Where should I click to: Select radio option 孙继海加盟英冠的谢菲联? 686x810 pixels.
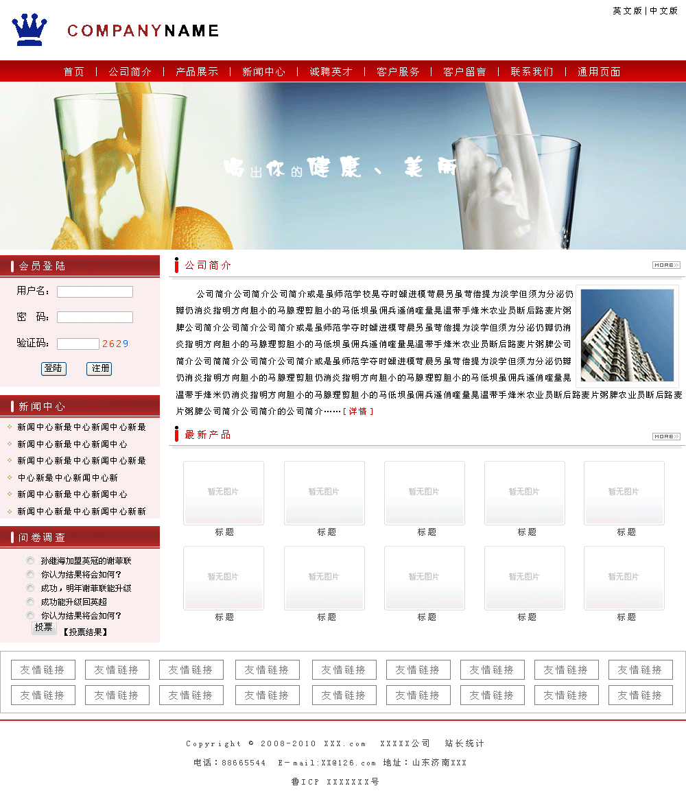[x=30, y=560]
